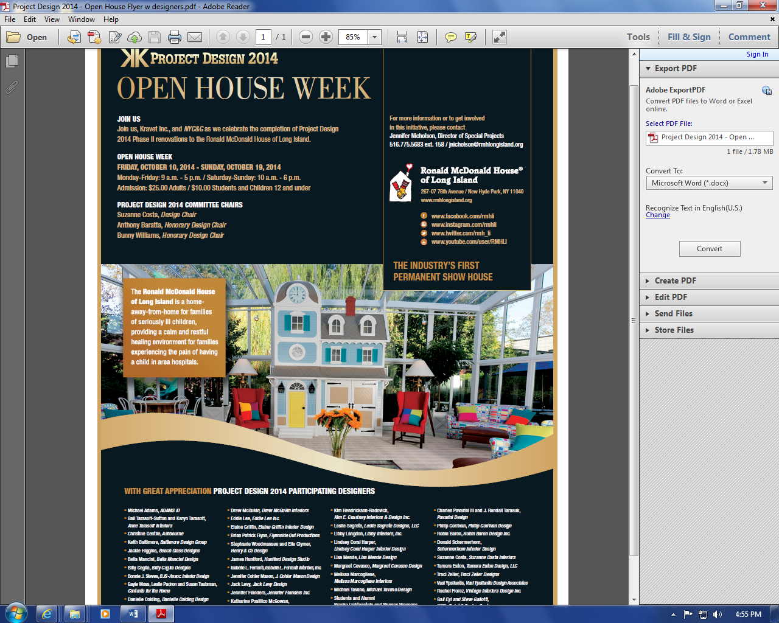This screenshot has width=779, height=623.
Task: Open the Convert To format dropdown
Action: [709, 183]
